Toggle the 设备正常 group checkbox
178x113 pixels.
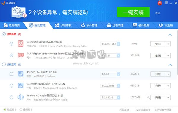pos(4,64)
